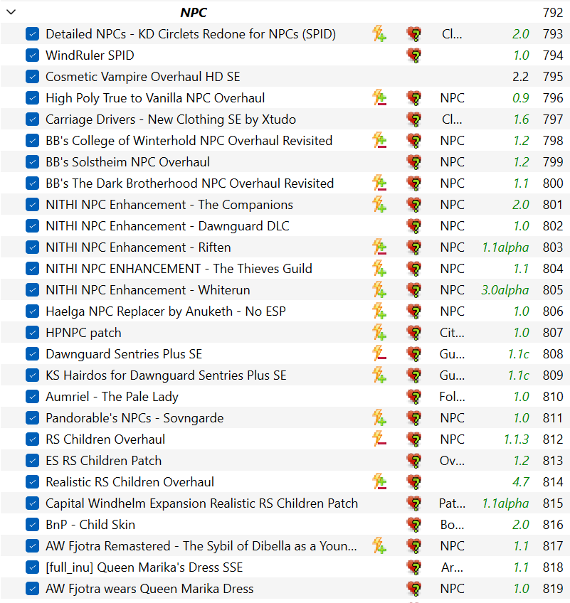Click conflict icon for NITHI The Companions
Viewport: 570px width, 603px height.
click(379, 205)
